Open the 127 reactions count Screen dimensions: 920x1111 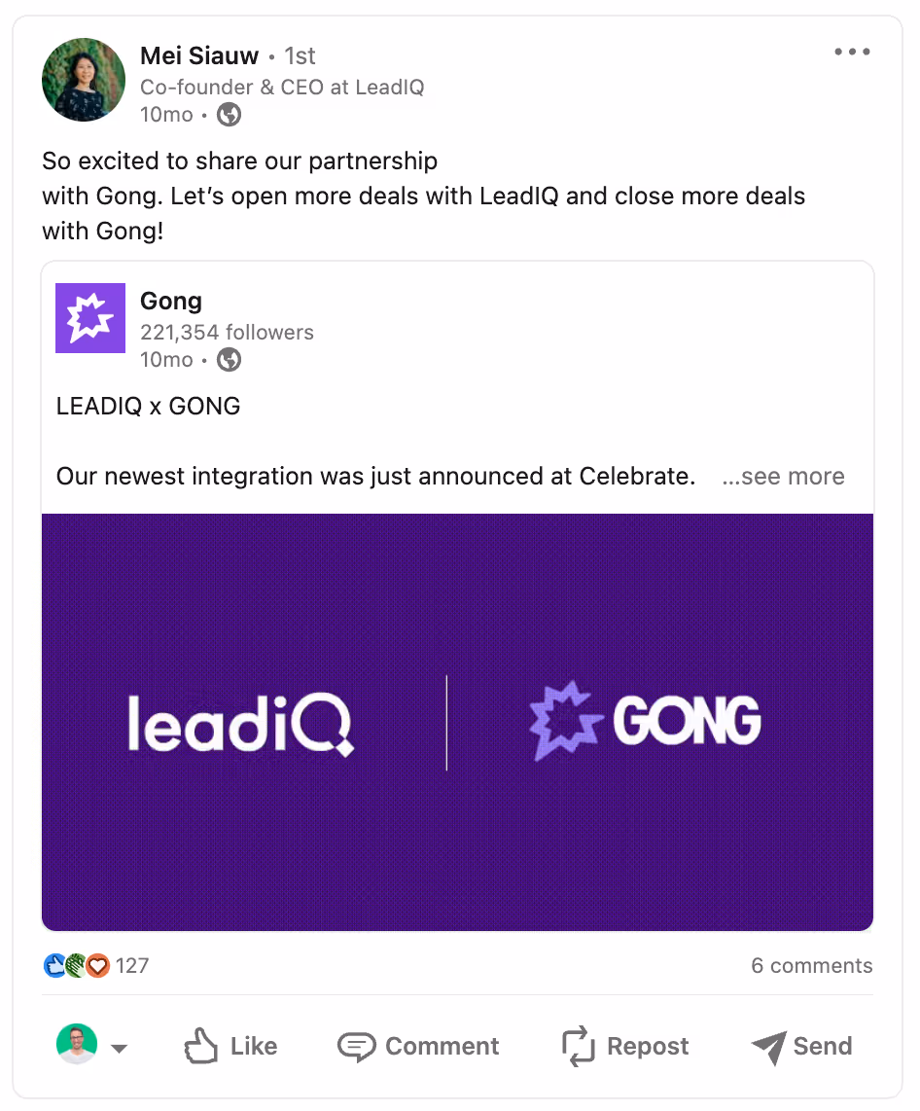coord(132,966)
